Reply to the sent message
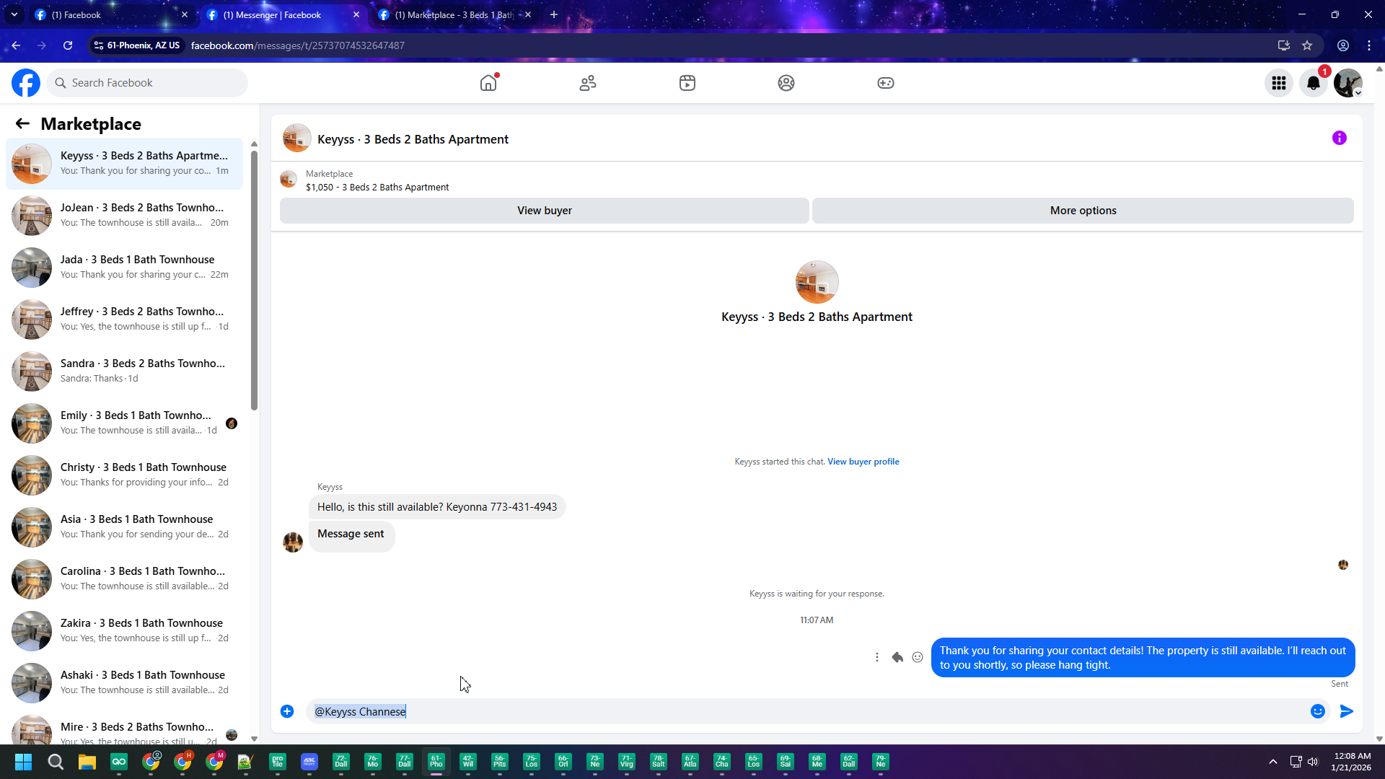The height and width of the screenshot is (779, 1385). (897, 657)
